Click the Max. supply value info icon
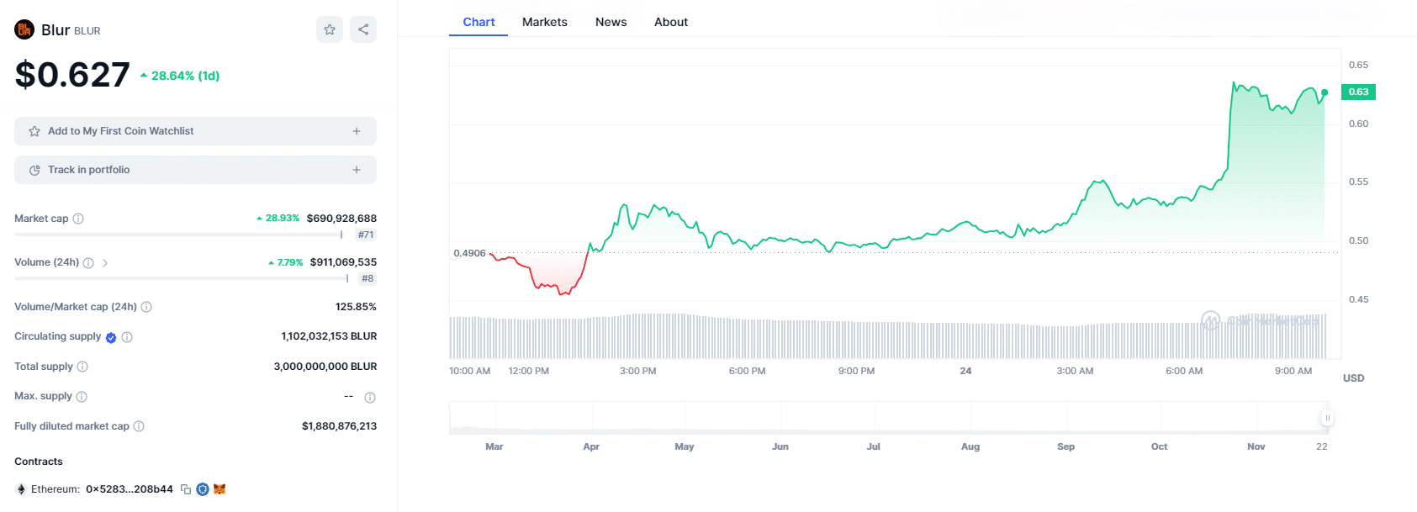The height and width of the screenshot is (512, 1417). [370, 397]
